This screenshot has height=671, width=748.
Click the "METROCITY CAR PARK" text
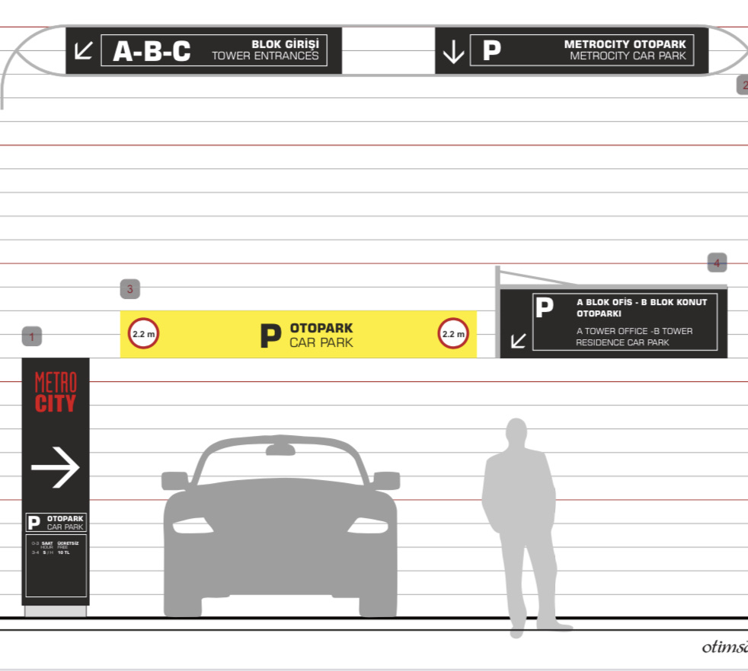click(x=628, y=56)
